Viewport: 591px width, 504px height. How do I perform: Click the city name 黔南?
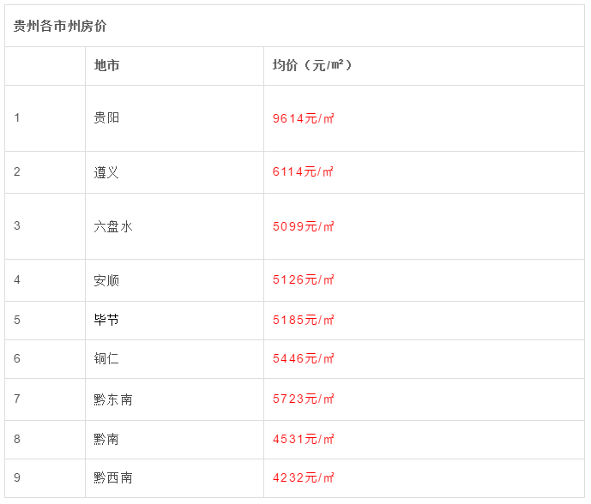[x=106, y=439]
